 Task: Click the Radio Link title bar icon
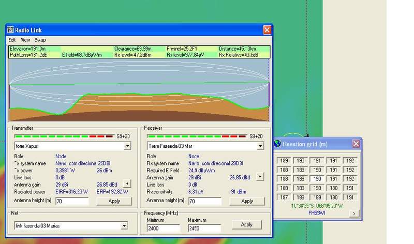[10, 30]
